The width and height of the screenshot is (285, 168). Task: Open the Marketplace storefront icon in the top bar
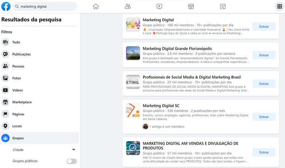(x=191, y=6)
